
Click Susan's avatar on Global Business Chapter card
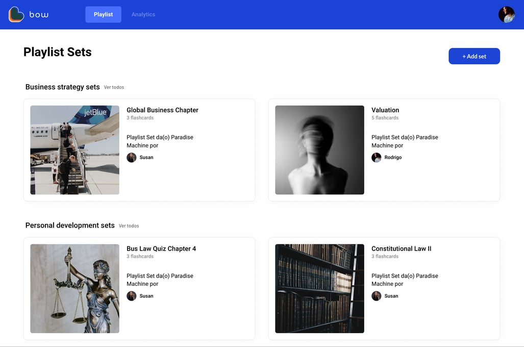pos(131,158)
